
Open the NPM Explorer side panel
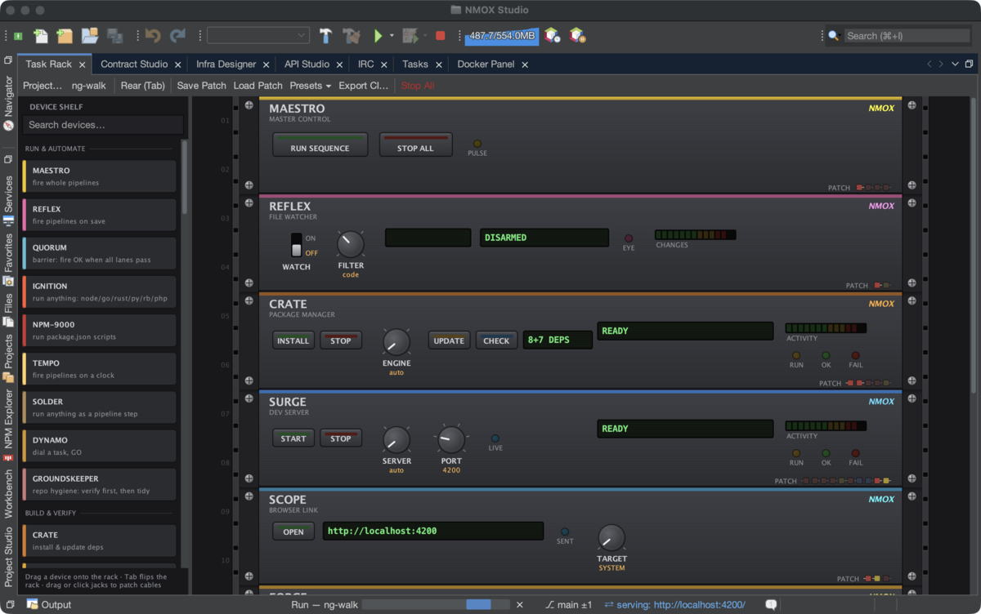pyautogui.click(x=8, y=425)
